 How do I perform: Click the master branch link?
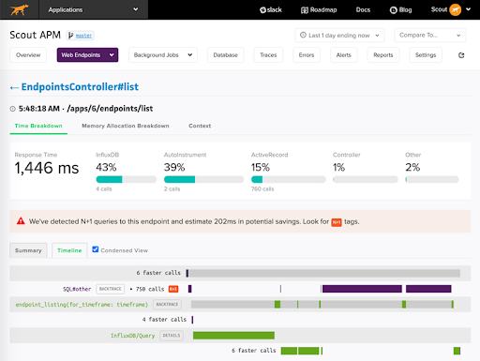tap(83, 36)
